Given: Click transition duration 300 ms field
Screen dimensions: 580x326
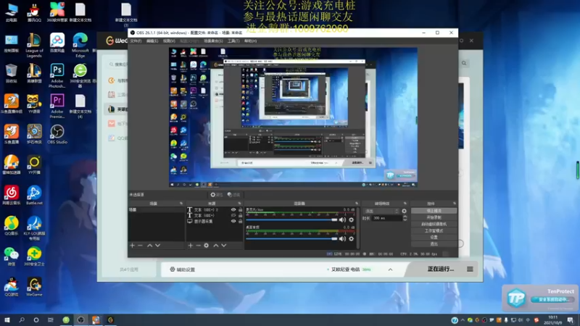Looking at the screenshot, I should [386, 218].
